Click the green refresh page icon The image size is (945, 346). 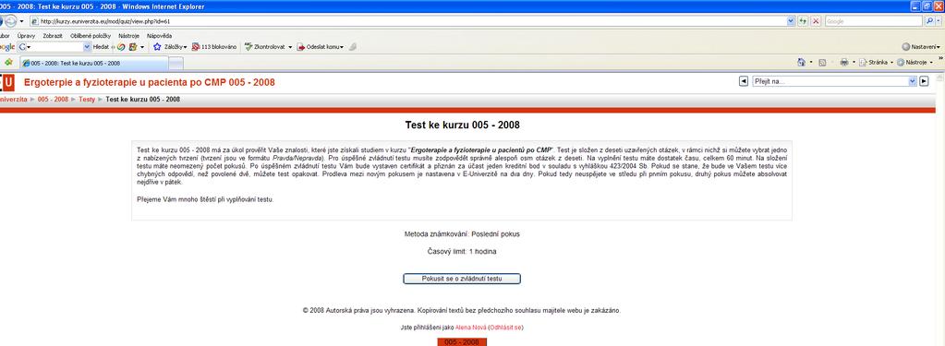click(x=804, y=21)
